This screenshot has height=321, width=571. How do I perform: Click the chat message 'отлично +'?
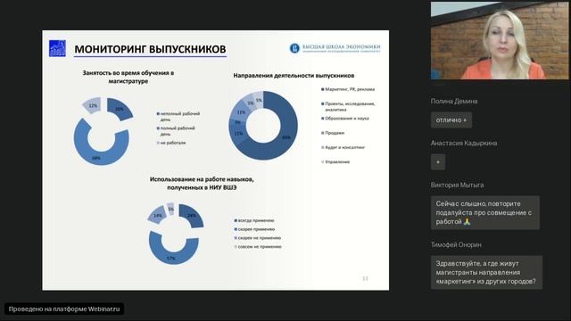click(451, 119)
